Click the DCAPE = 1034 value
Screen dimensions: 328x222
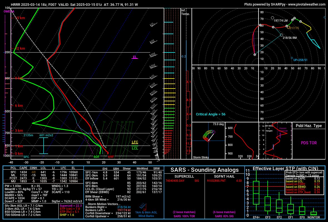[x=15, y=198]
